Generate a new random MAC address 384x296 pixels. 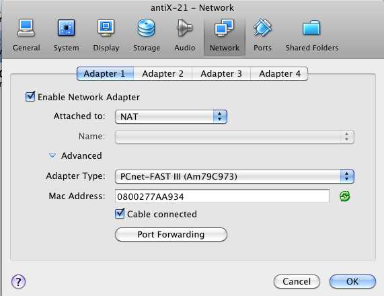[x=345, y=196]
